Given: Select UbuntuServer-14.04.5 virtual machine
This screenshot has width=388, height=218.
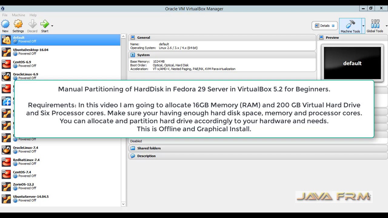Looking at the screenshot, I should pos(60,198).
